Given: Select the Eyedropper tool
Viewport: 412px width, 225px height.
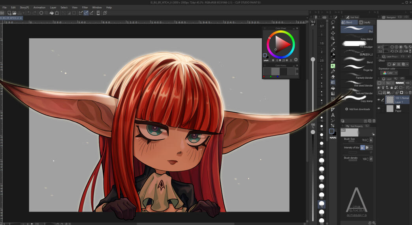Looking at the screenshot, I should click(333, 44).
